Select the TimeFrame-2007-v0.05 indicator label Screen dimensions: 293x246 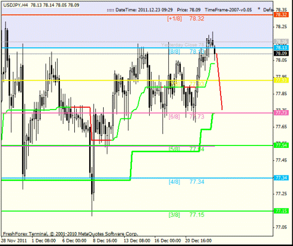228,10
